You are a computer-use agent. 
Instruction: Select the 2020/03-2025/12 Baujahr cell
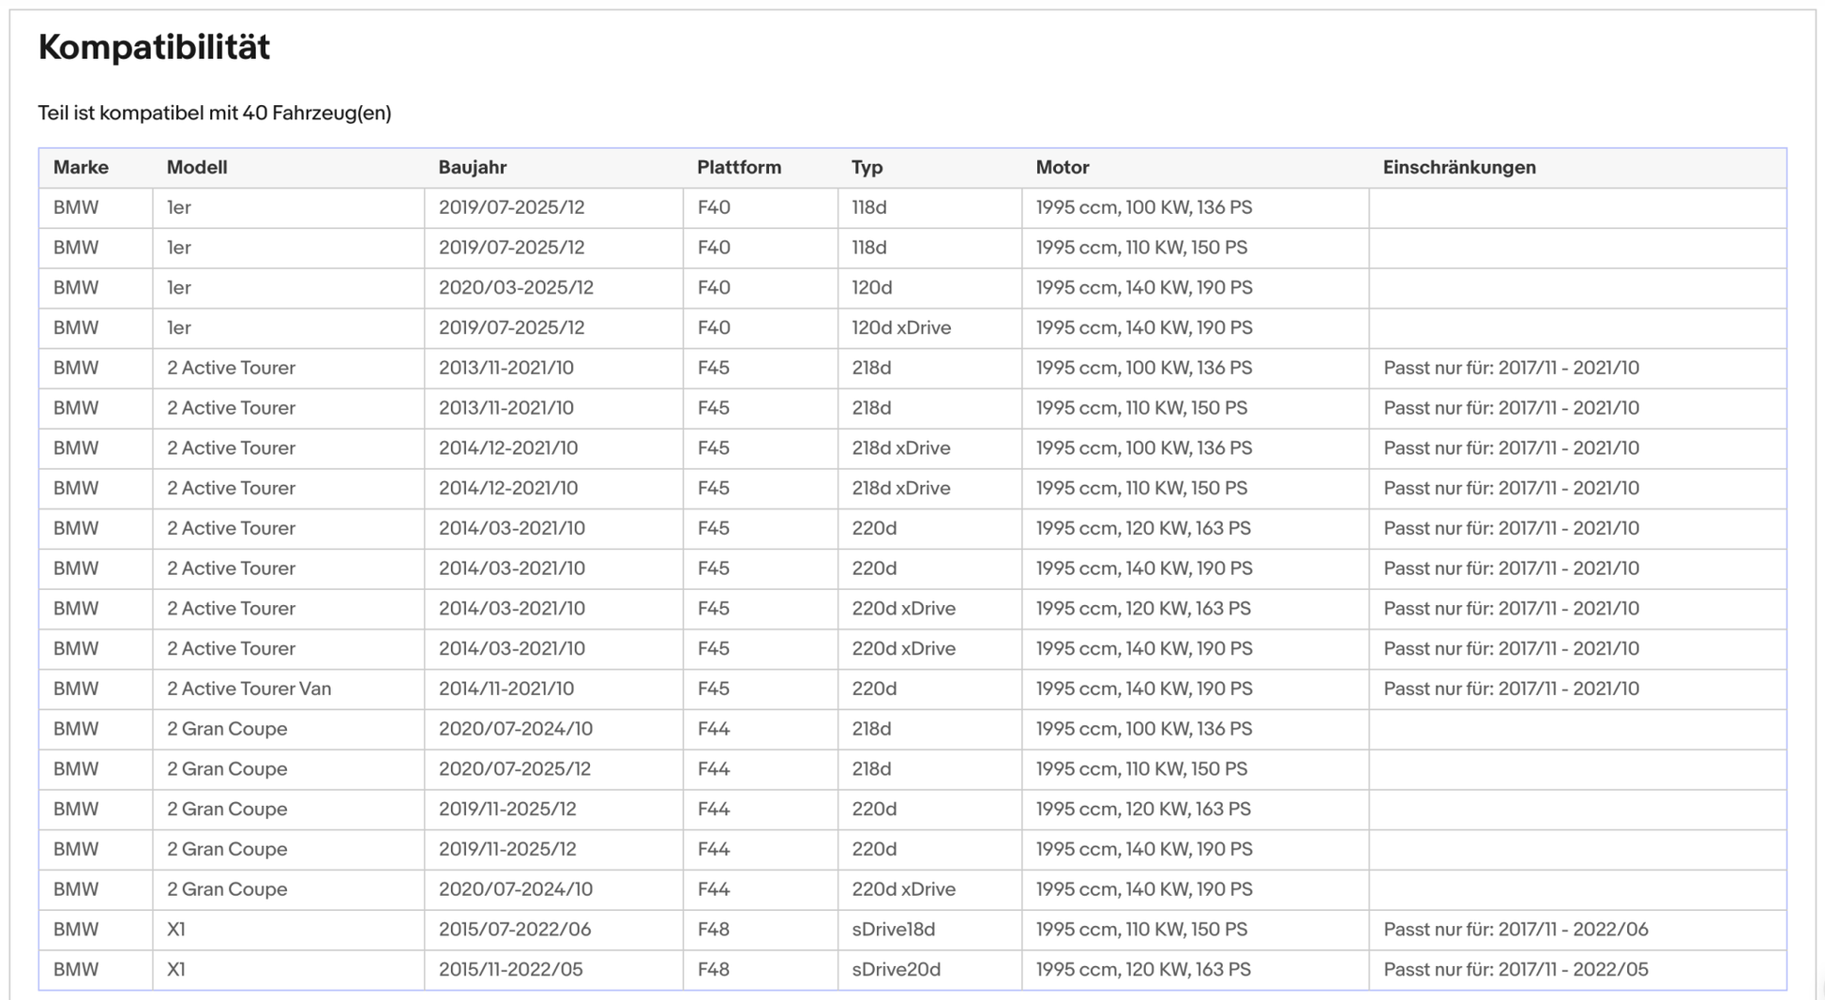[516, 288]
